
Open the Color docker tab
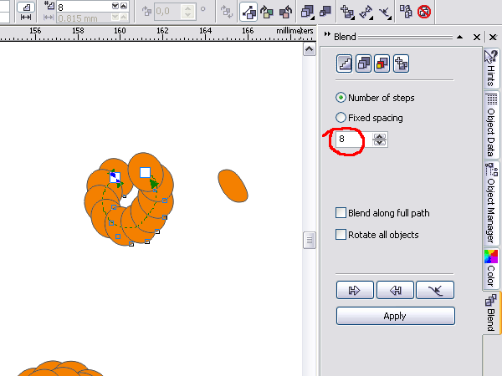point(491,268)
